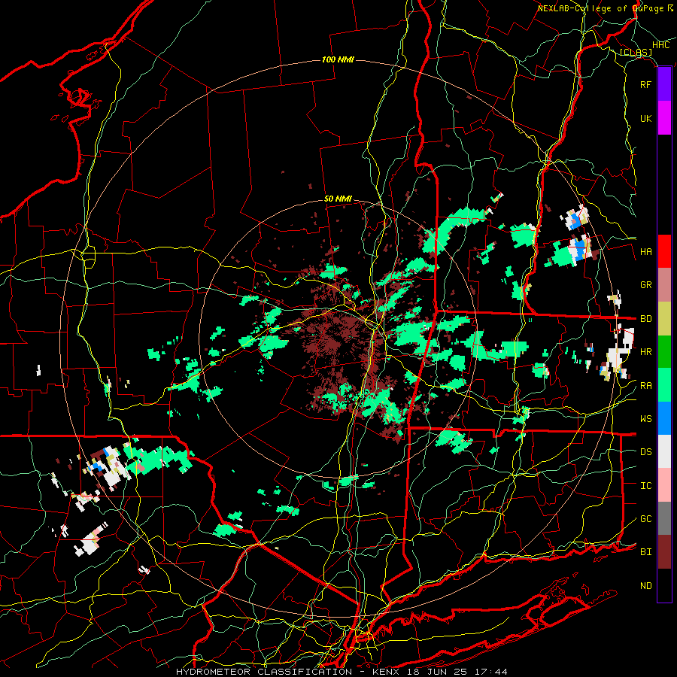This screenshot has width=677, height=677.
Task: Click the RF purple legend swatch
Action: tap(664, 84)
